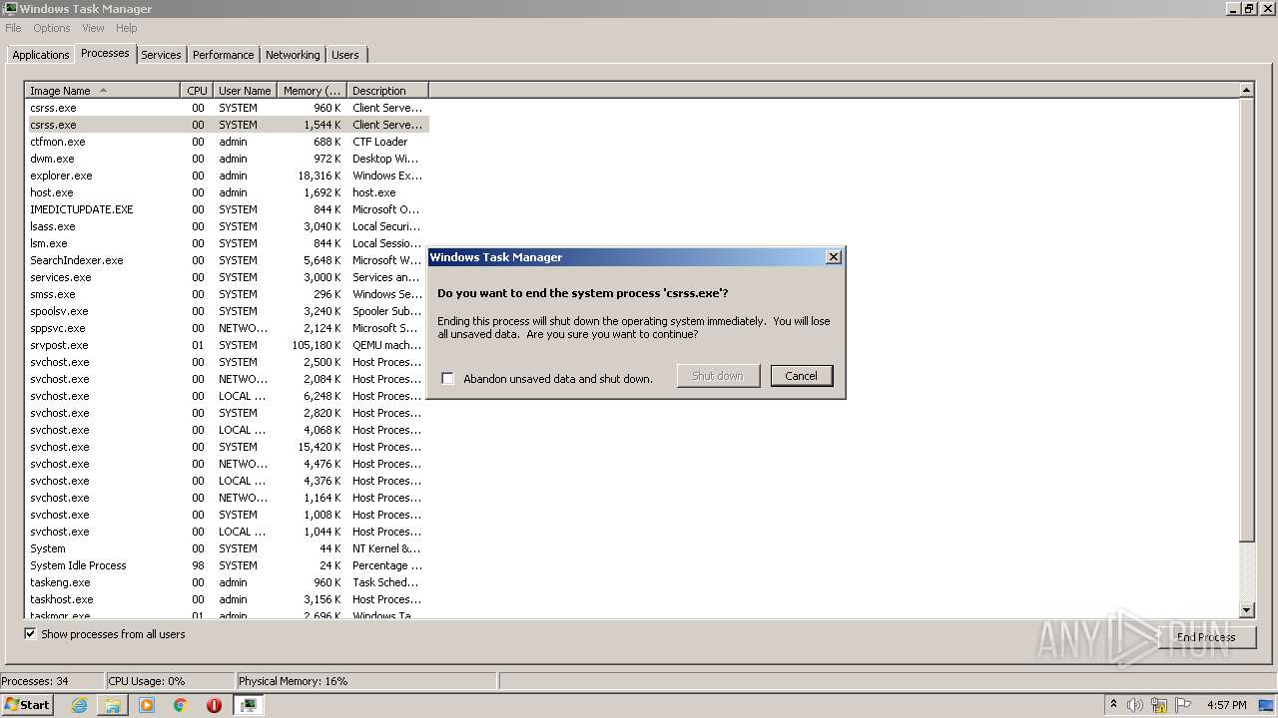
Task: Open the Help menu
Action: click(x=126, y=28)
